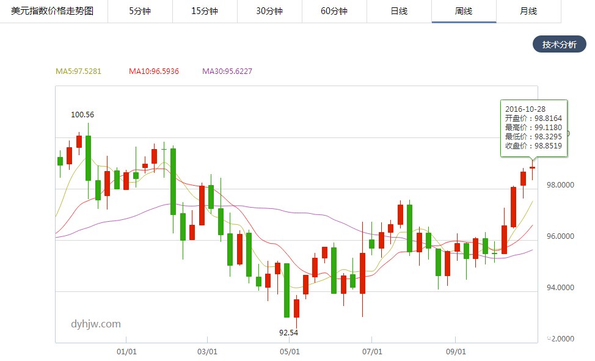This screenshot has height=361, width=595.
Task: Click the 92.54 low price label
Action: (289, 333)
